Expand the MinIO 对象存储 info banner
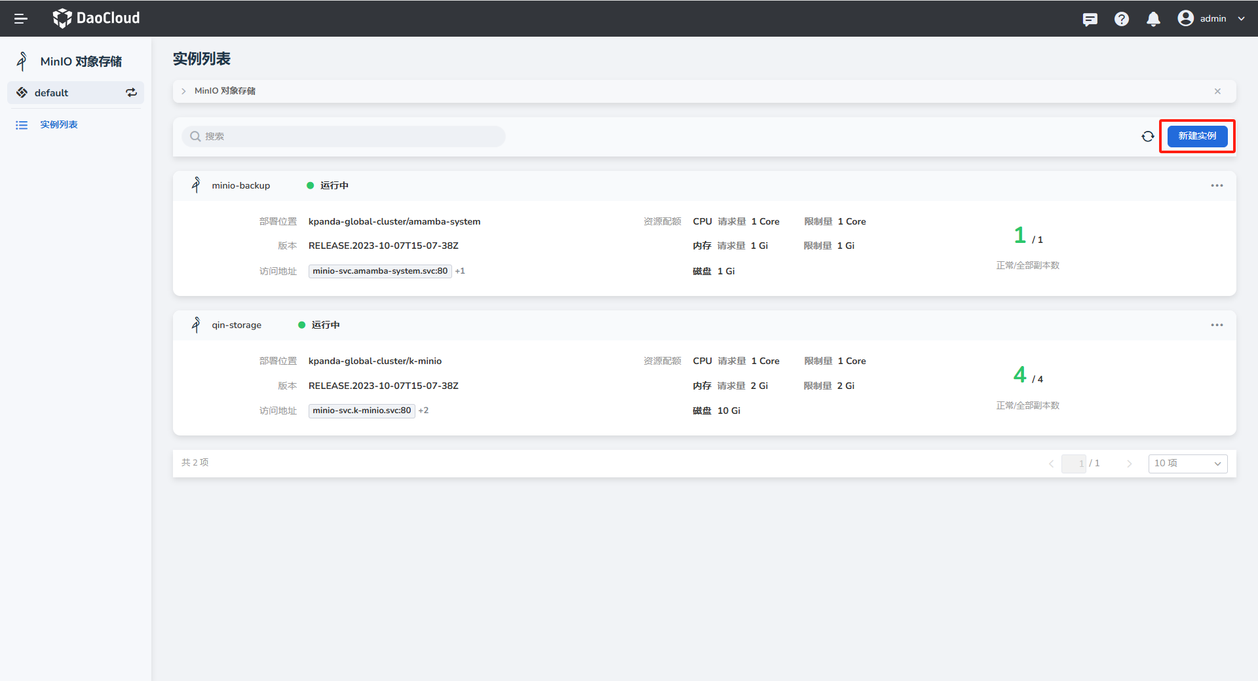Viewport: 1258px width, 681px height. [x=183, y=91]
